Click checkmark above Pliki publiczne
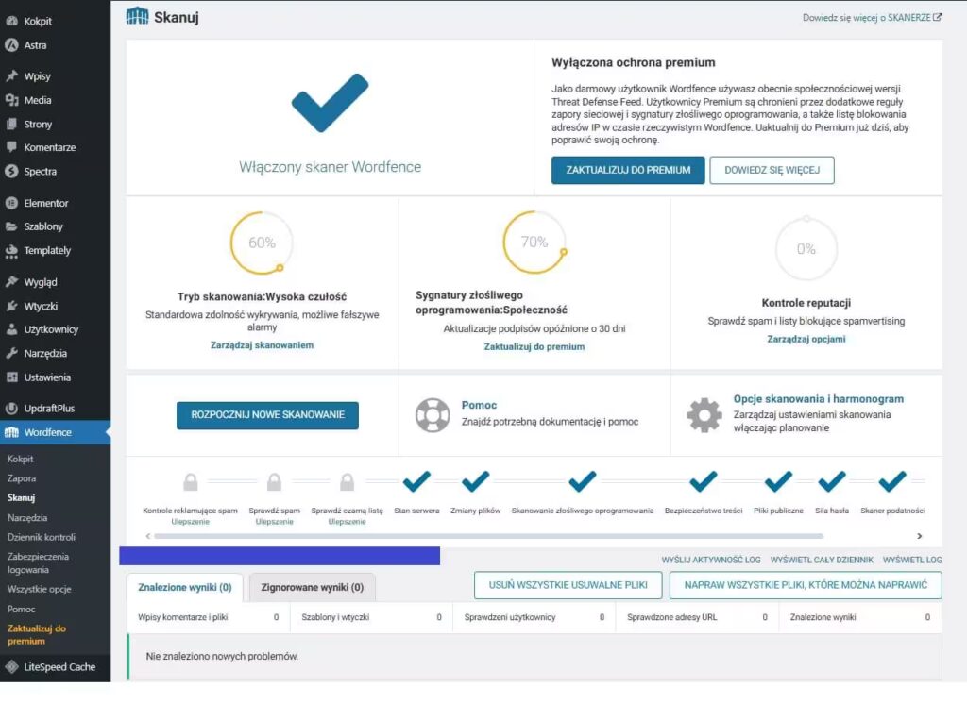967x720 pixels. (x=778, y=481)
